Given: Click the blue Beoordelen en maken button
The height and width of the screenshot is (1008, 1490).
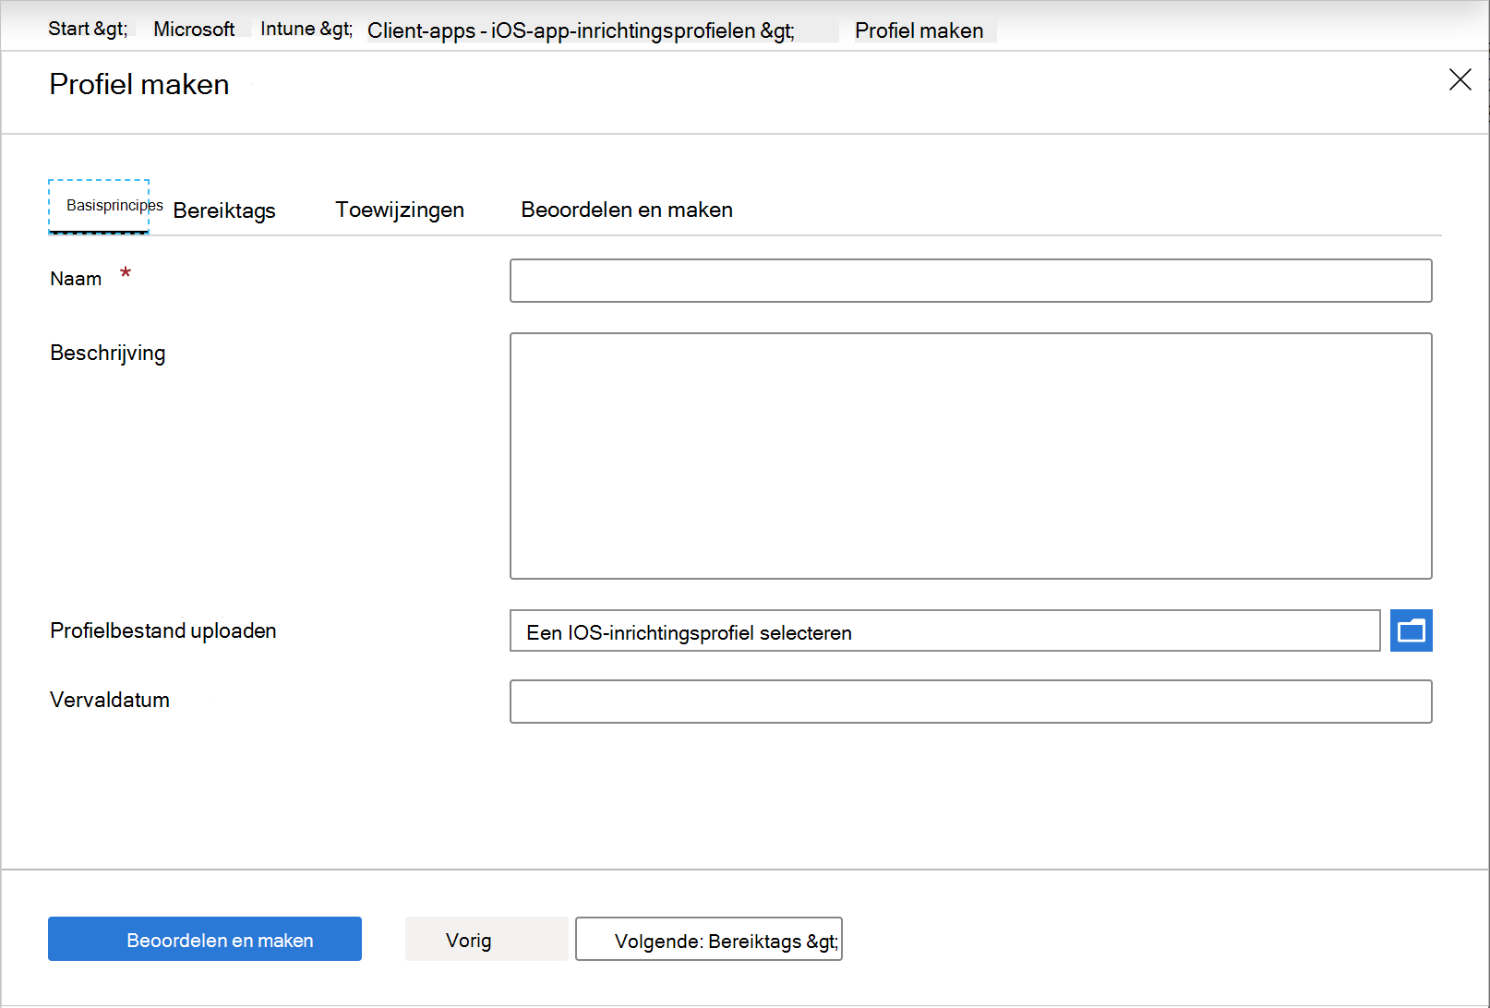Looking at the screenshot, I should pyautogui.click(x=205, y=939).
